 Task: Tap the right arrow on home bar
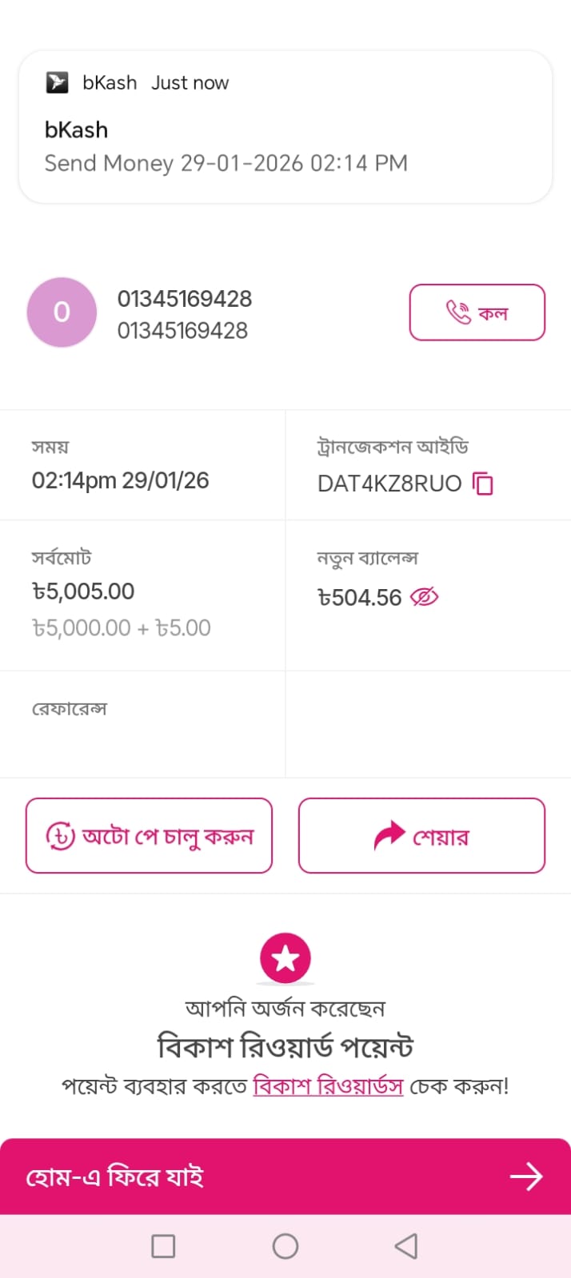click(526, 1176)
